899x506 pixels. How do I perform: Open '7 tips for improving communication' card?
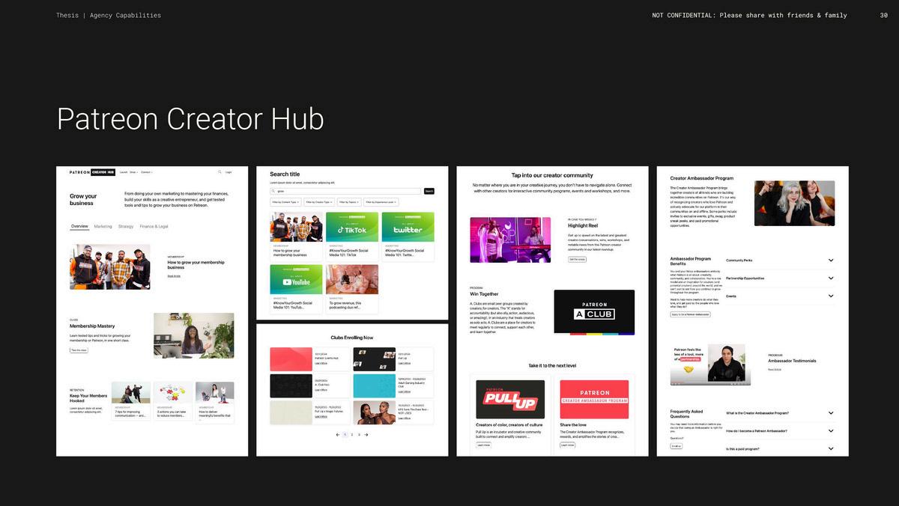point(131,403)
